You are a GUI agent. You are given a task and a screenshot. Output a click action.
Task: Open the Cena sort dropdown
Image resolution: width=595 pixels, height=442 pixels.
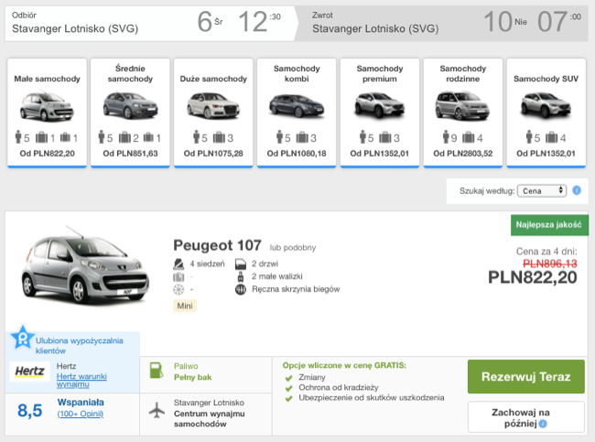pos(542,191)
